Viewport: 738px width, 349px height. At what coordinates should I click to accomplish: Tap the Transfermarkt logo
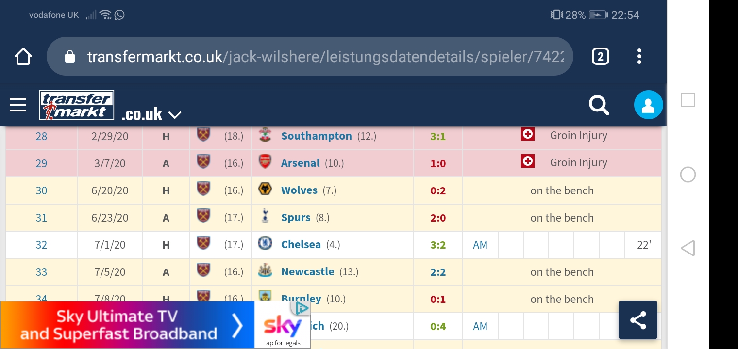pyautogui.click(x=77, y=105)
